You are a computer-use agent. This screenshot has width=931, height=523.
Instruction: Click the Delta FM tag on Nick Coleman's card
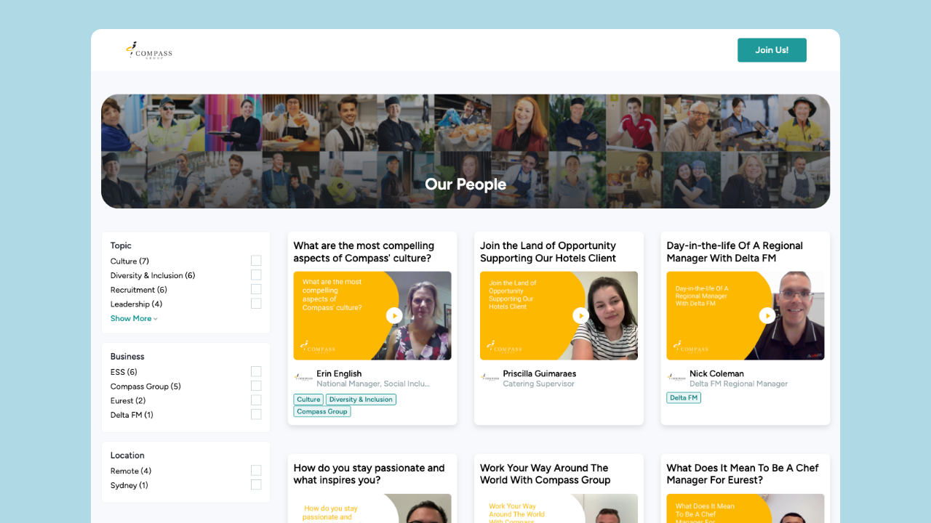coord(684,398)
